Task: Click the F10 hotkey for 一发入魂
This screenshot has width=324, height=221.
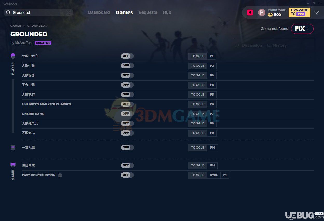Action: tap(213, 148)
